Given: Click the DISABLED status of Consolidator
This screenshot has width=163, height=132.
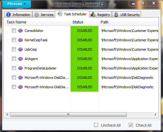Looking at the screenshot, I should tap(85, 31).
